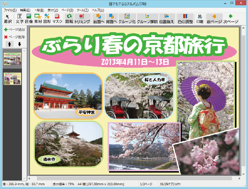Image resolution: width=248 pixels, height=189 pixels.
Task: Group objects using グループ化
Action: (x=126, y=18)
